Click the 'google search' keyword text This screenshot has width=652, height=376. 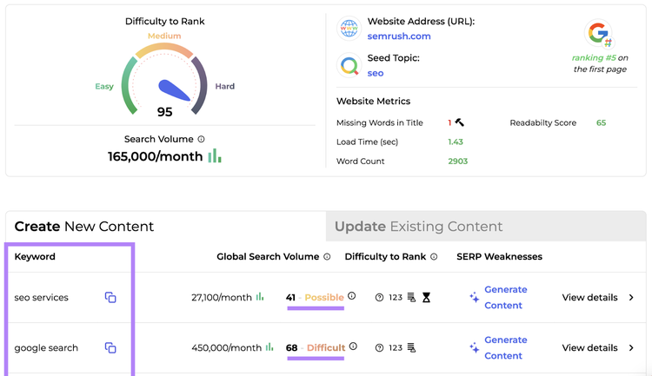click(x=46, y=347)
